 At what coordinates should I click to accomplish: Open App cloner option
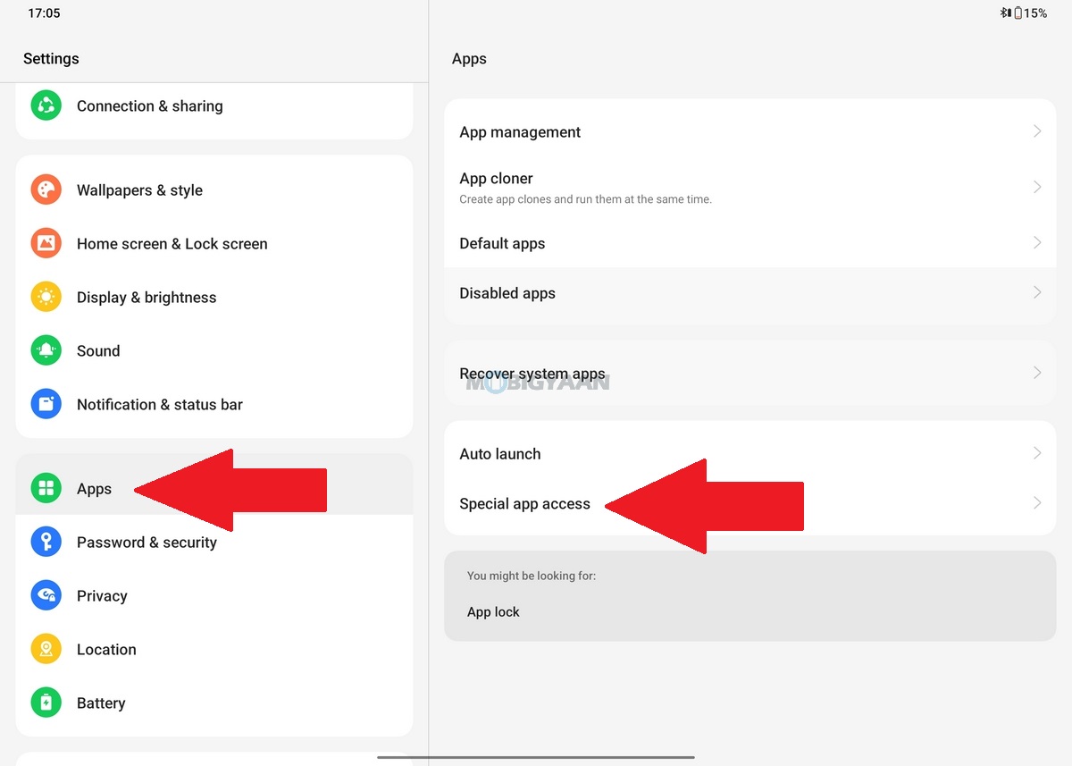tap(750, 188)
